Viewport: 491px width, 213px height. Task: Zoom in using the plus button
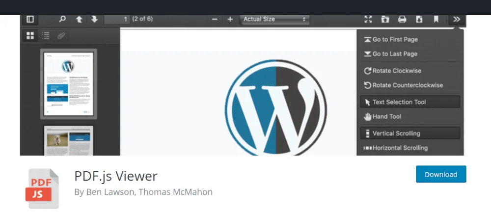coord(230,20)
